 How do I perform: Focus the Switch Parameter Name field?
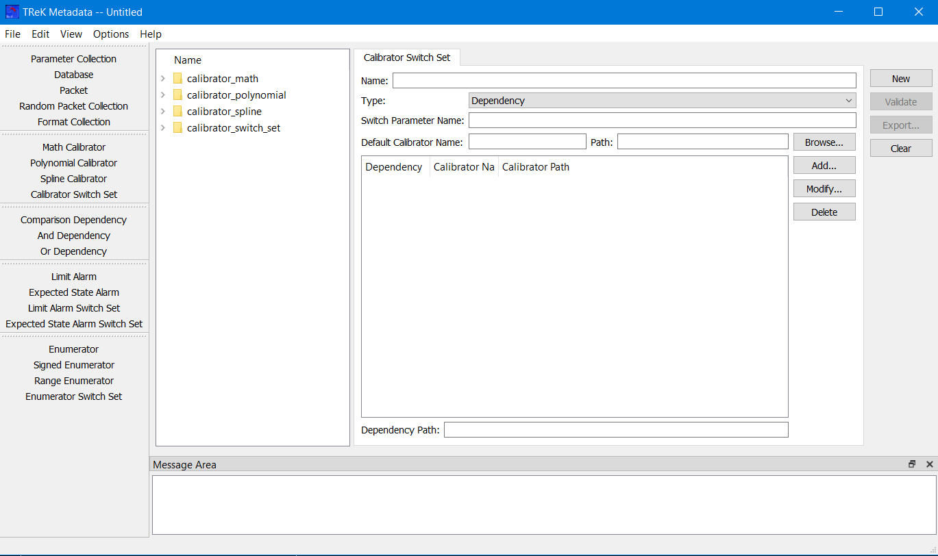tap(662, 121)
